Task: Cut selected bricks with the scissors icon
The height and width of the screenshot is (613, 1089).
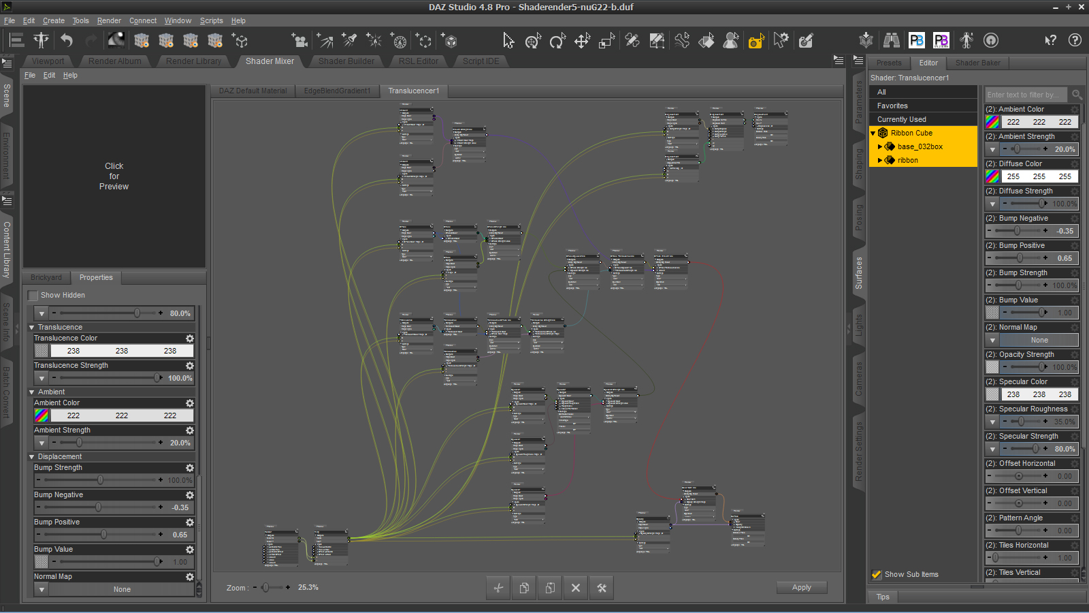Action: (x=498, y=588)
